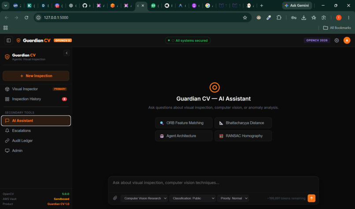Click the address bar URL 127.0.0.1:5000
355x209 pixels.
tap(56, 18)
